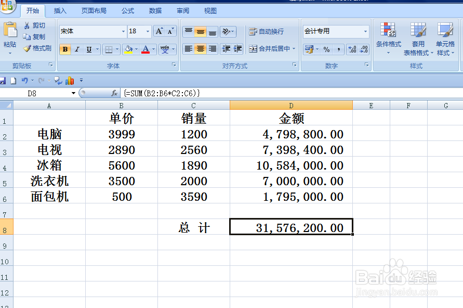Switch to the 审阅 Review tab
This screenshot has width=463, height=308.
(x=183, y=11)
